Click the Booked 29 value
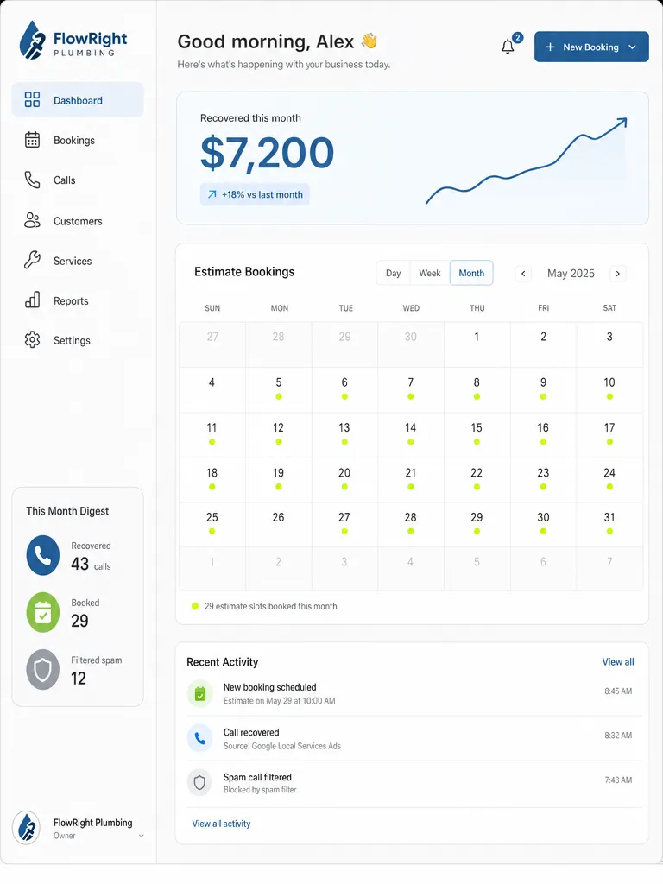663x884 pixels. (x=79, y=621)
